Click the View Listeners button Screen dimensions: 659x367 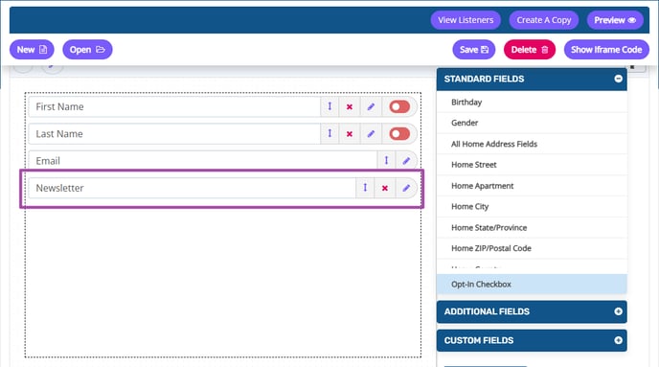point(466,20)
